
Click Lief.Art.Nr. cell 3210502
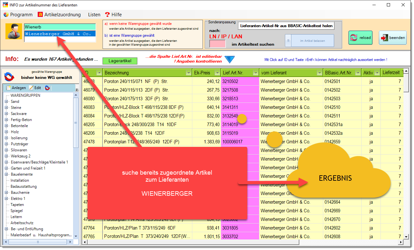[240, 81]
